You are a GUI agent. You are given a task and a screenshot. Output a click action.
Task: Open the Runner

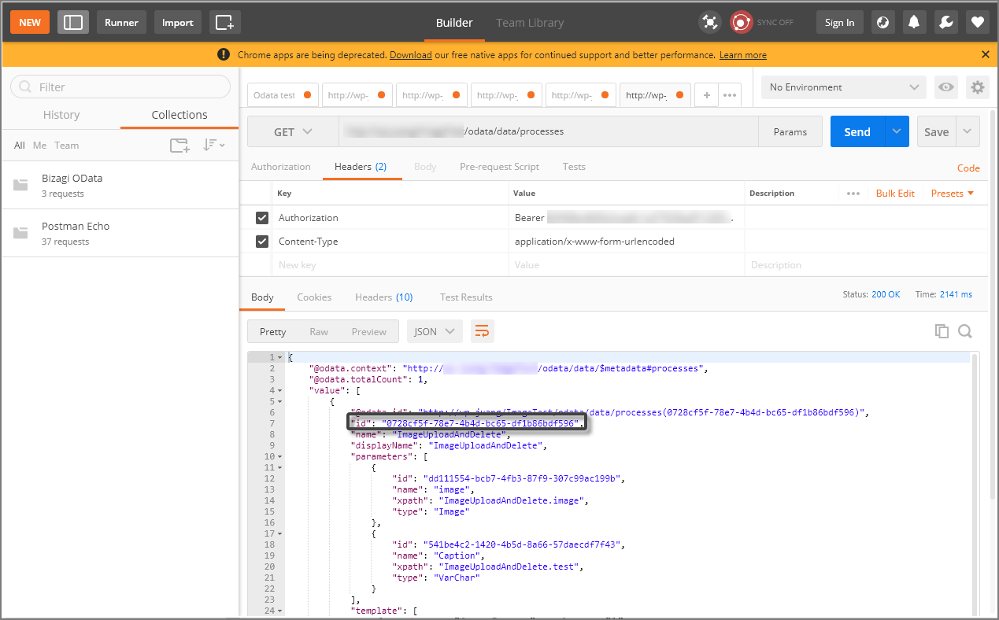coord(122,22)
